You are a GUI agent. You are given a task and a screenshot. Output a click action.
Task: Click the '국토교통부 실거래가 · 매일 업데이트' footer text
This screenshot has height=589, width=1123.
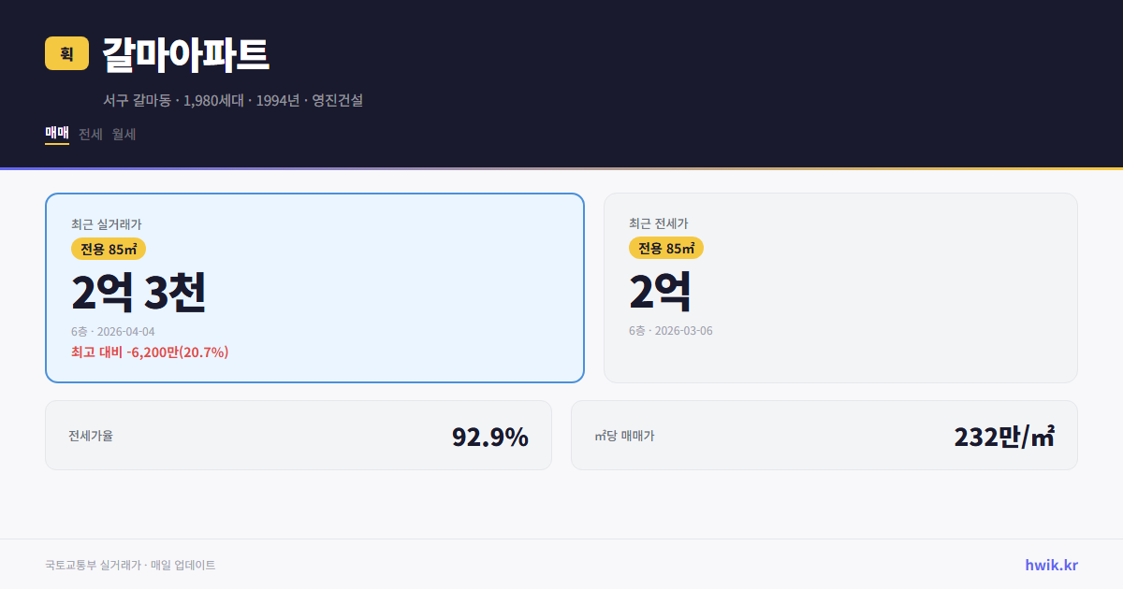(x=129, y=565)
